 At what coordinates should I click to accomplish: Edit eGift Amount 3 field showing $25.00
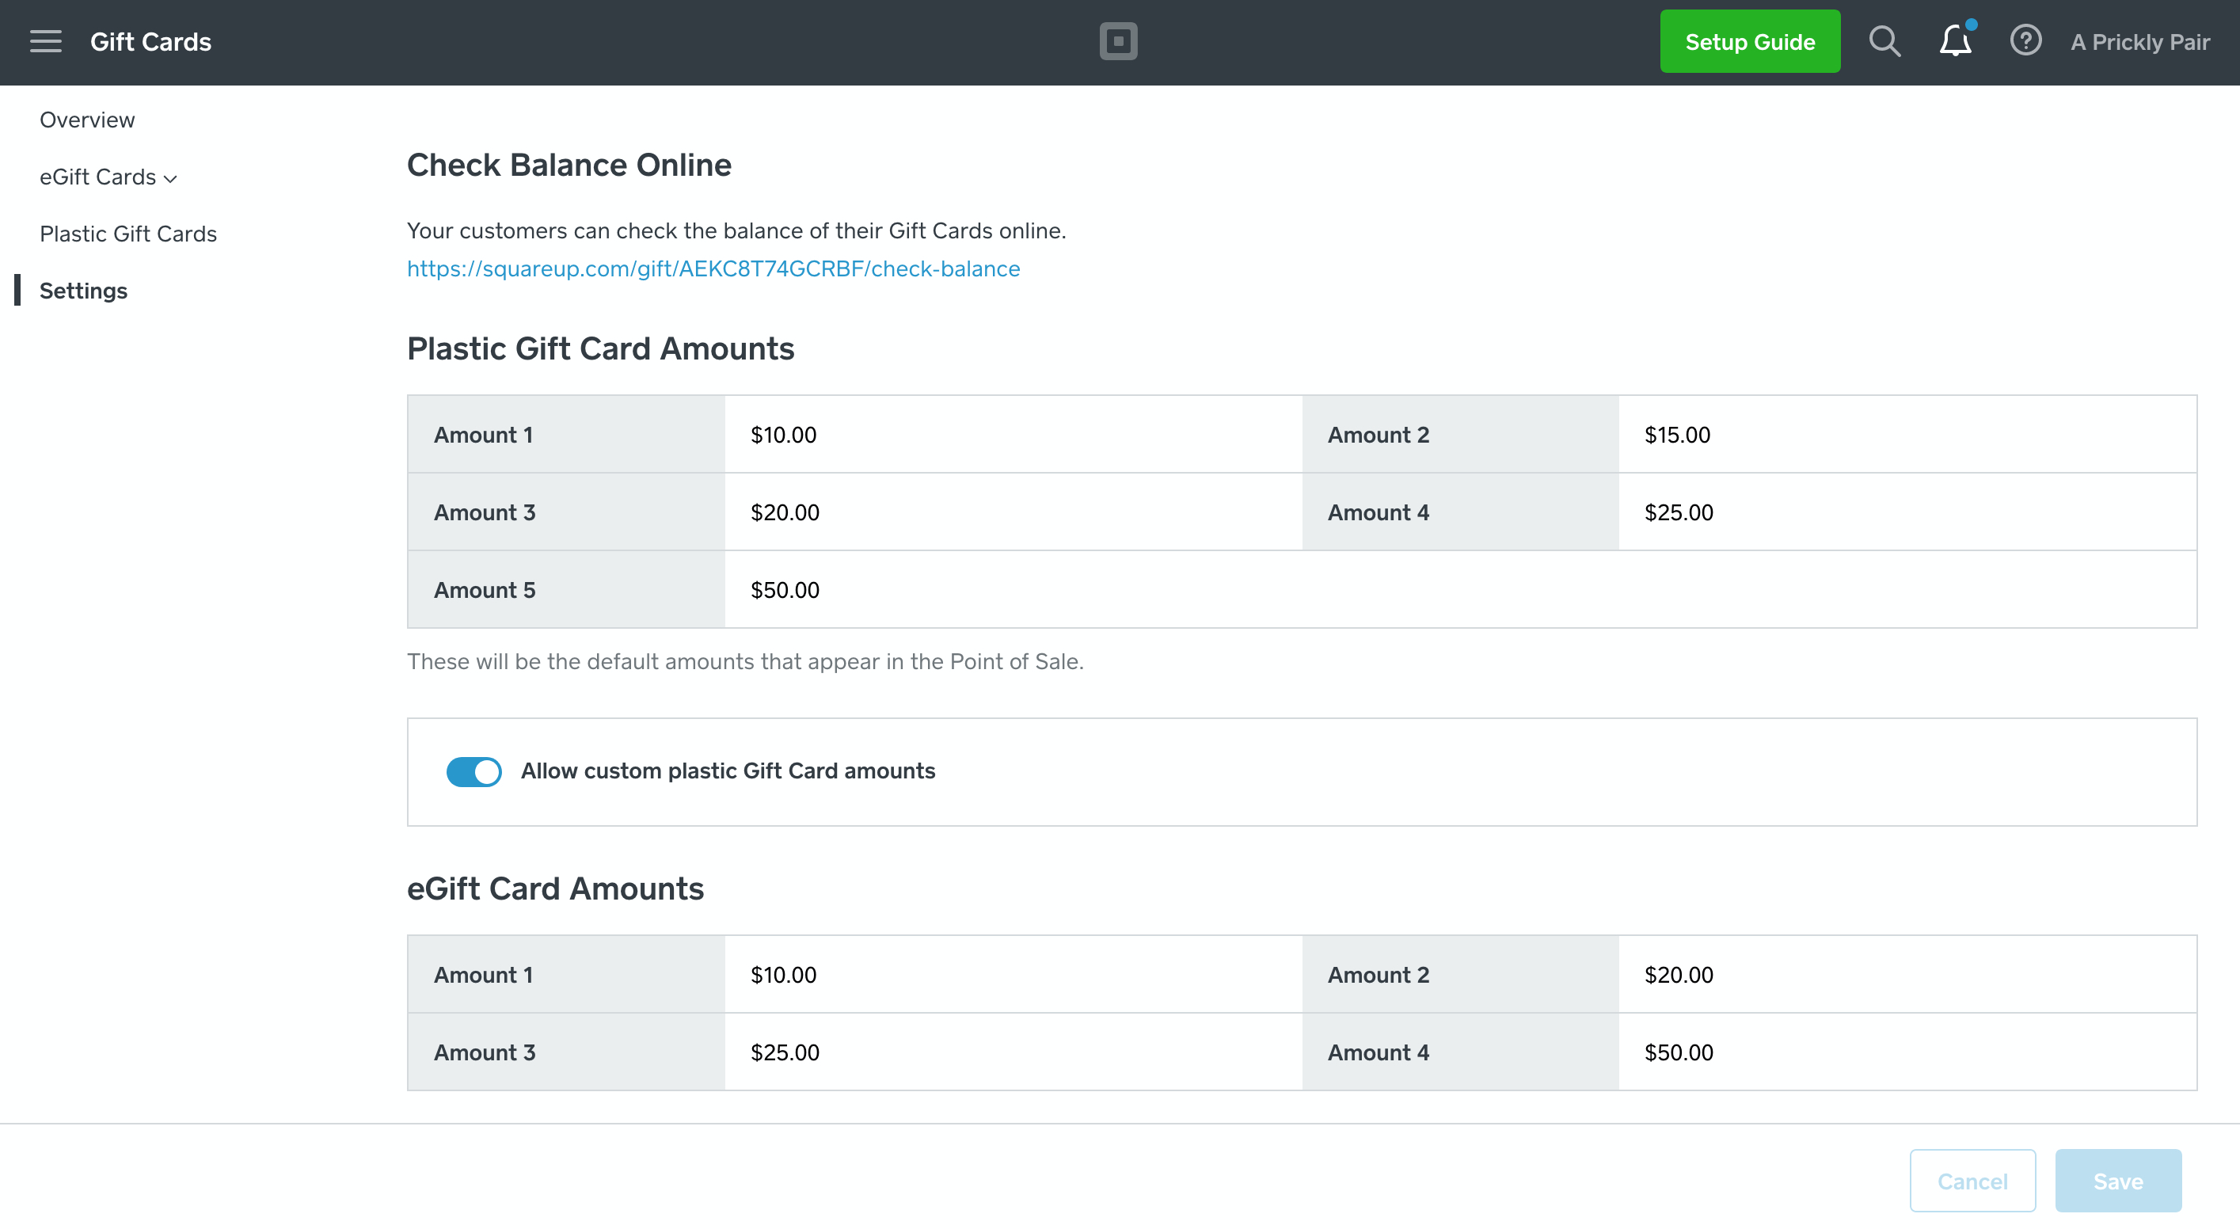coord(1011,1052)
